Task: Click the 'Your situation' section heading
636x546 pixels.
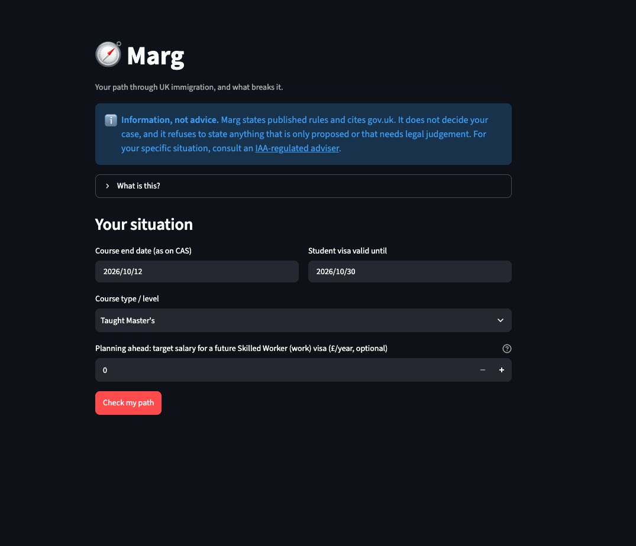Action: pos(144,225)
